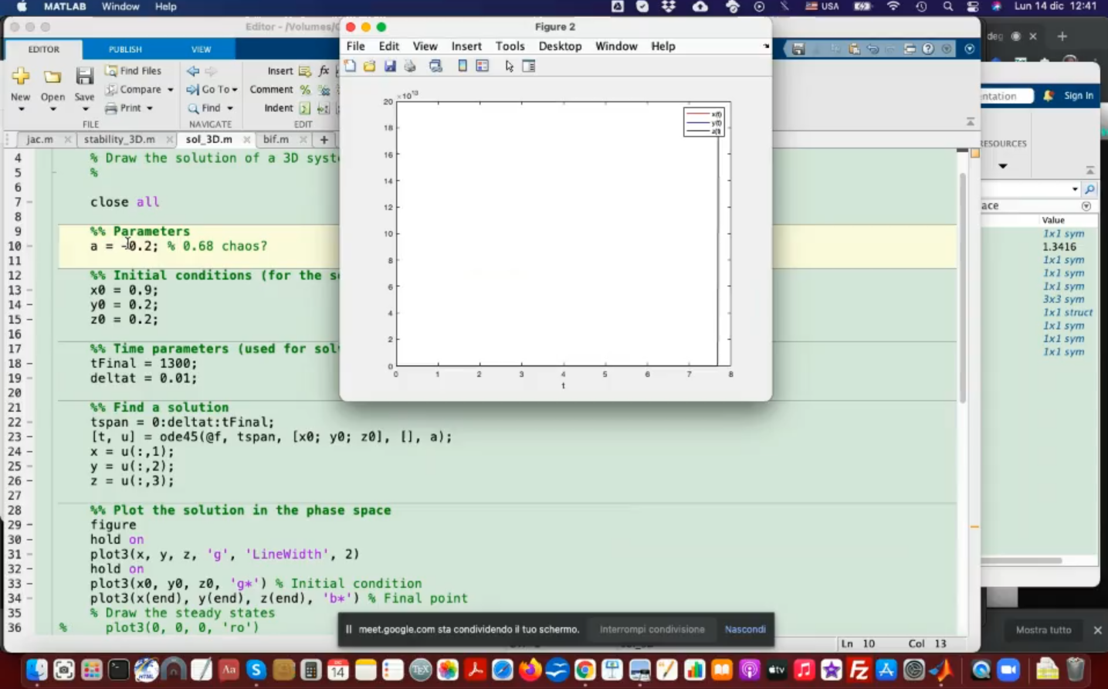1108x689 pixels.
Task: Click the editor vertical scrollbar thumb
Action: point(962,286)
